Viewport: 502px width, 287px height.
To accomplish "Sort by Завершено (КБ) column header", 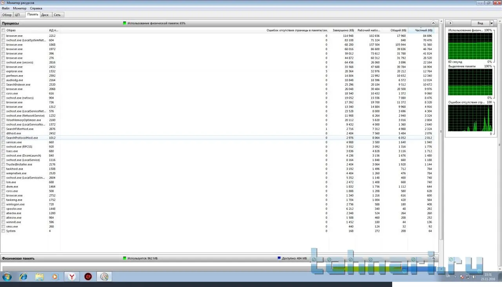I will (x=342, y=30).
